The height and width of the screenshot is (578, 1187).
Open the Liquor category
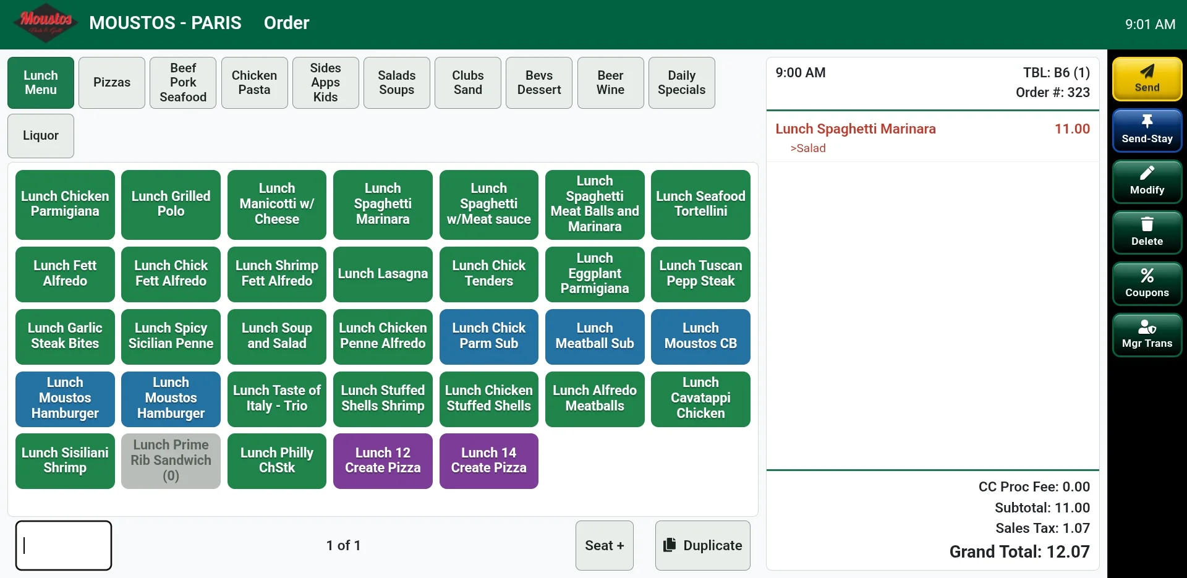[x=41, y=136]
